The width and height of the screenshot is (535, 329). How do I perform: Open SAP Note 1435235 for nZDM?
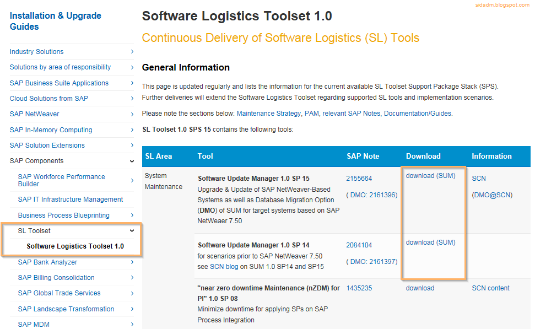(x=359, y=288)
